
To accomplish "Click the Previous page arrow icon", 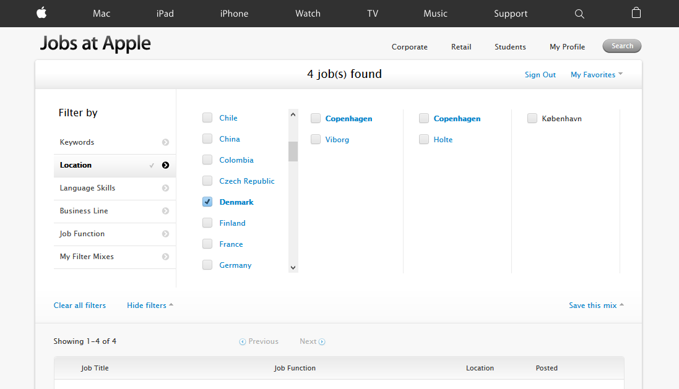I will point(243,342).
